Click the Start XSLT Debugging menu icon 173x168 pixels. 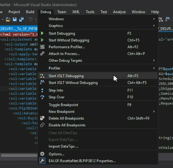pyautogui.click(x=42, y=76)
